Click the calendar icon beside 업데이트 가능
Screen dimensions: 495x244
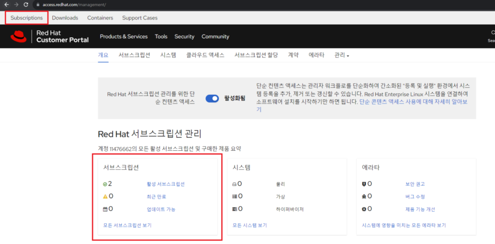pos(105,209)
